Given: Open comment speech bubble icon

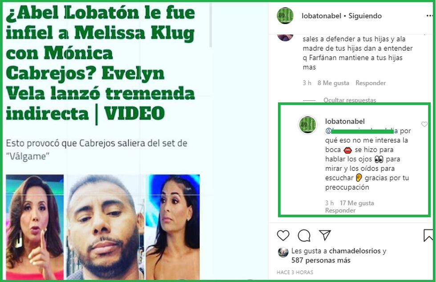Looking at the screenshot, I should pos(304,236).
